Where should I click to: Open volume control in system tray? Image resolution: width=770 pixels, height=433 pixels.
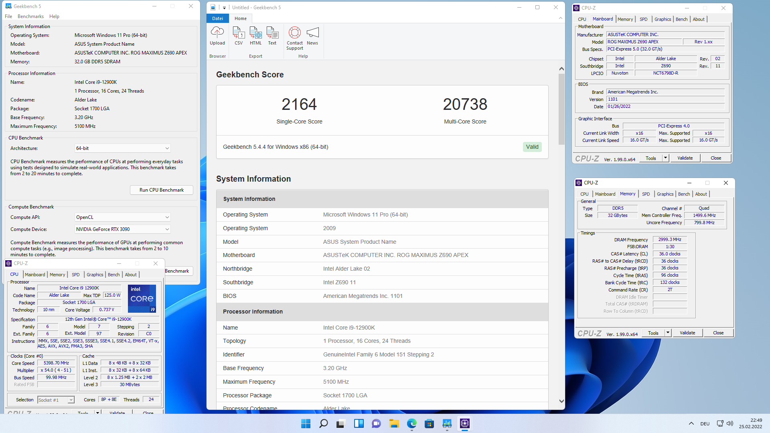[x=730, y=423]
